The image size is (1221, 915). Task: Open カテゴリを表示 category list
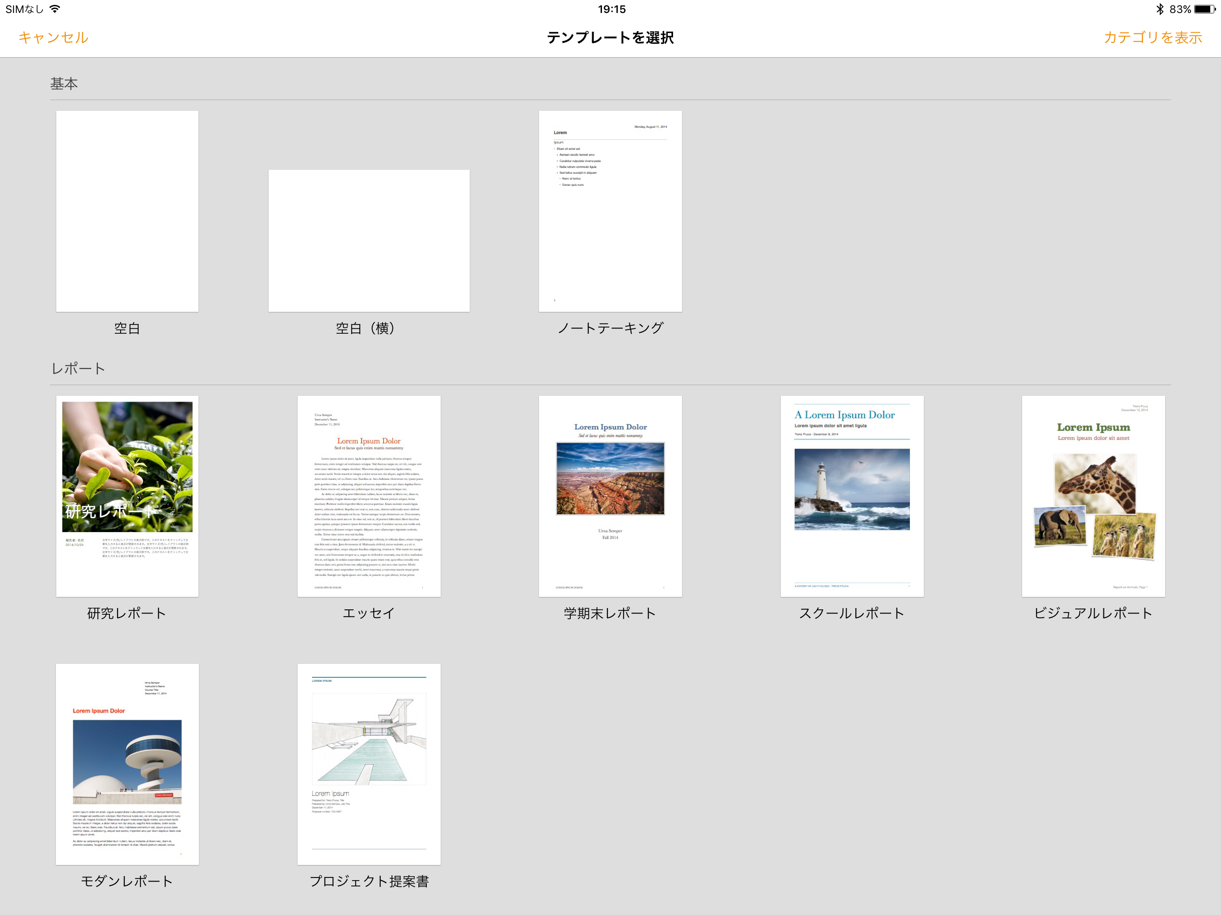click(x=1152, y=38)
